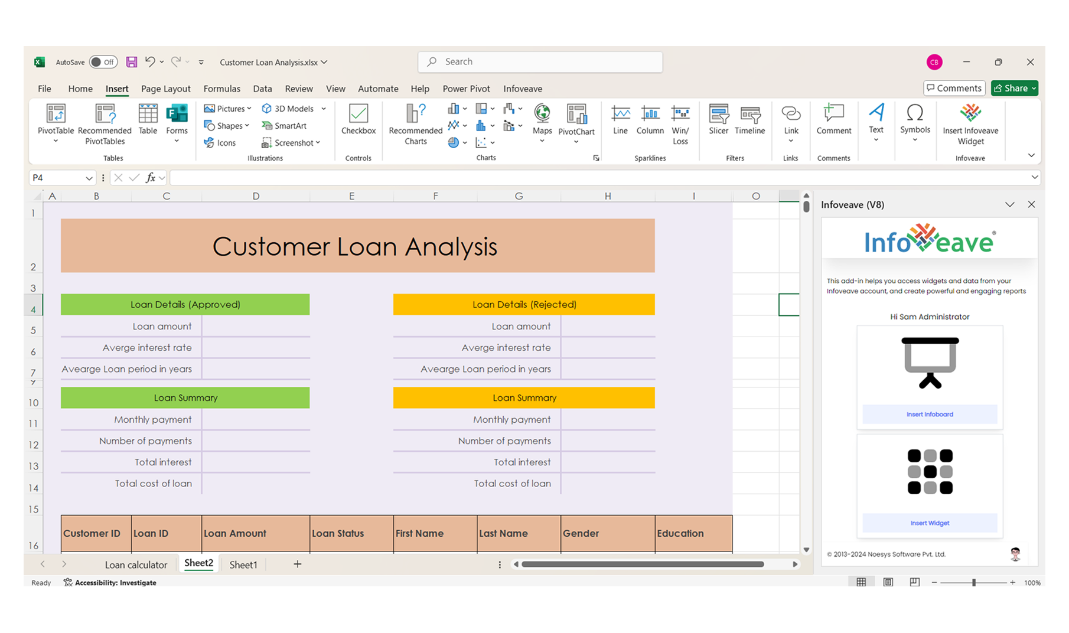Click the Insert Infoboard button

point(930,414)
